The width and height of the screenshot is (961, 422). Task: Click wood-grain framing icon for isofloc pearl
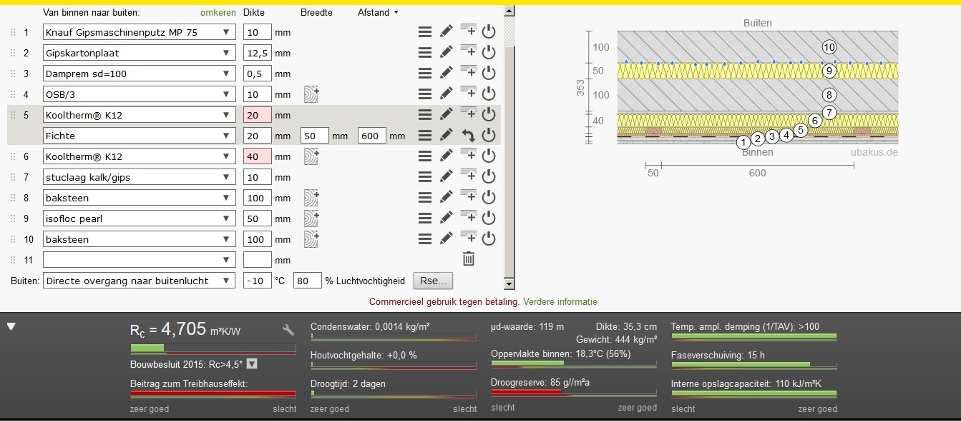pyautogui.click(x=311, y=218)
